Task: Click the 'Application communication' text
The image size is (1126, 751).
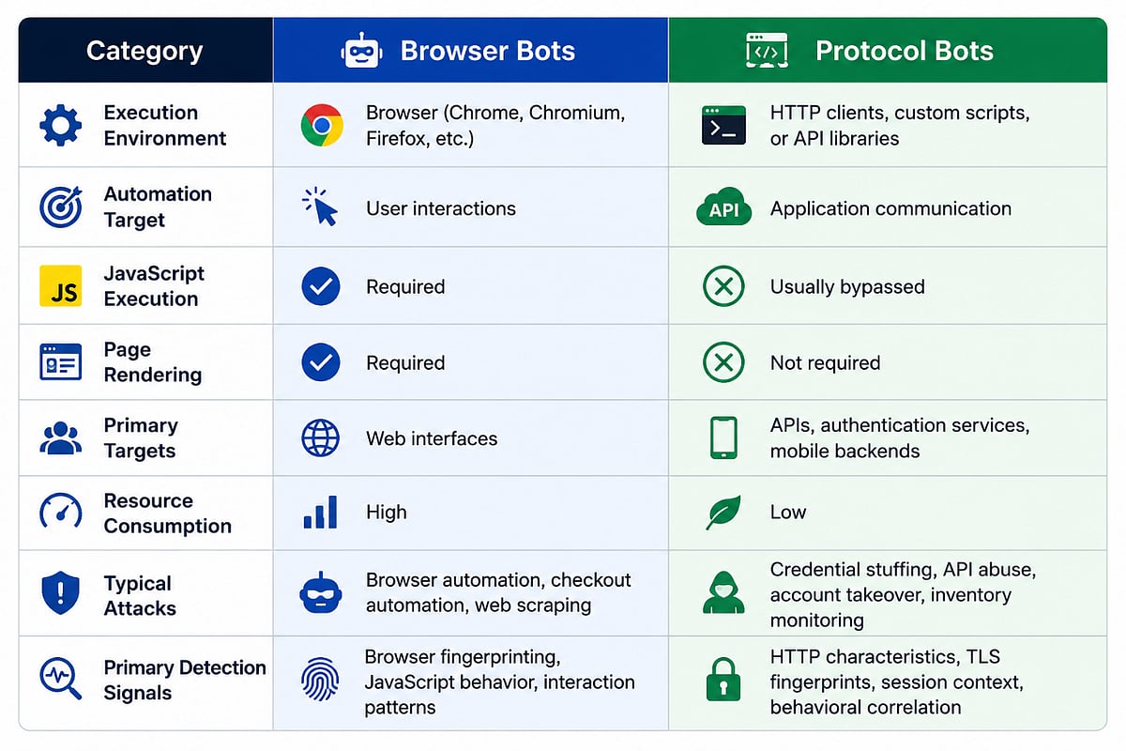Action: coord(890,208)
